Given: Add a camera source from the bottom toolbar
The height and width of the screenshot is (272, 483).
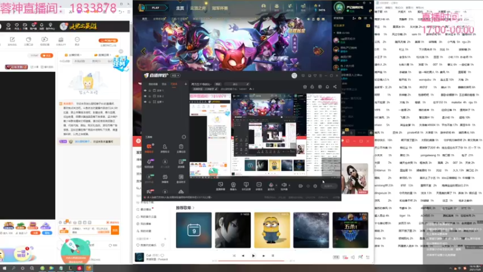Looking at the screenshot, I should (233, 186).
